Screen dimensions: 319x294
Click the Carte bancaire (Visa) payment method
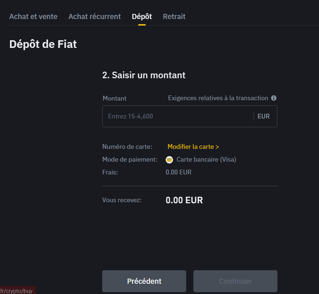206,159
